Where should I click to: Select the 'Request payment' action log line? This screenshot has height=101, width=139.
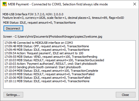(x=44, y=53)
